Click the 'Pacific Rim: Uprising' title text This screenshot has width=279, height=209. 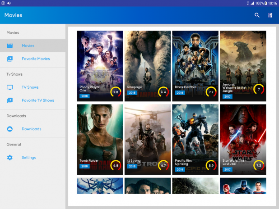[183, 162]
